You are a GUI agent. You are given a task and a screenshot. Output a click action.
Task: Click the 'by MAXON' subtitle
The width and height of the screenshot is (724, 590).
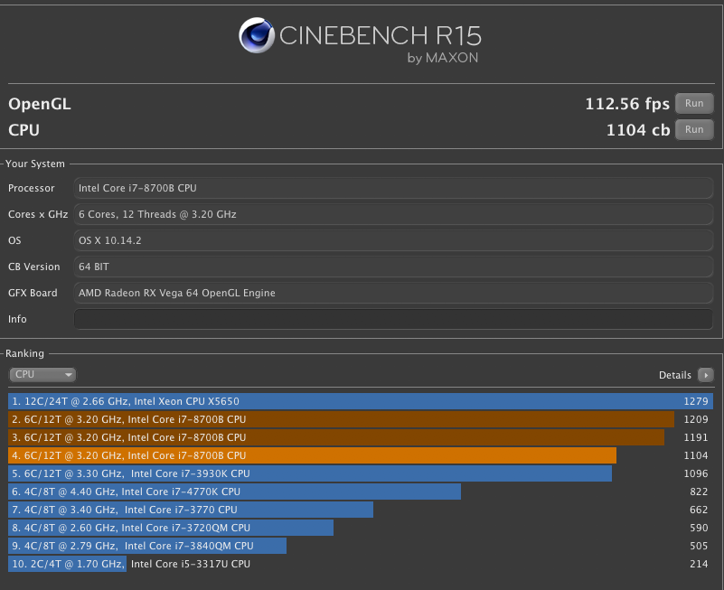point(442,58)
